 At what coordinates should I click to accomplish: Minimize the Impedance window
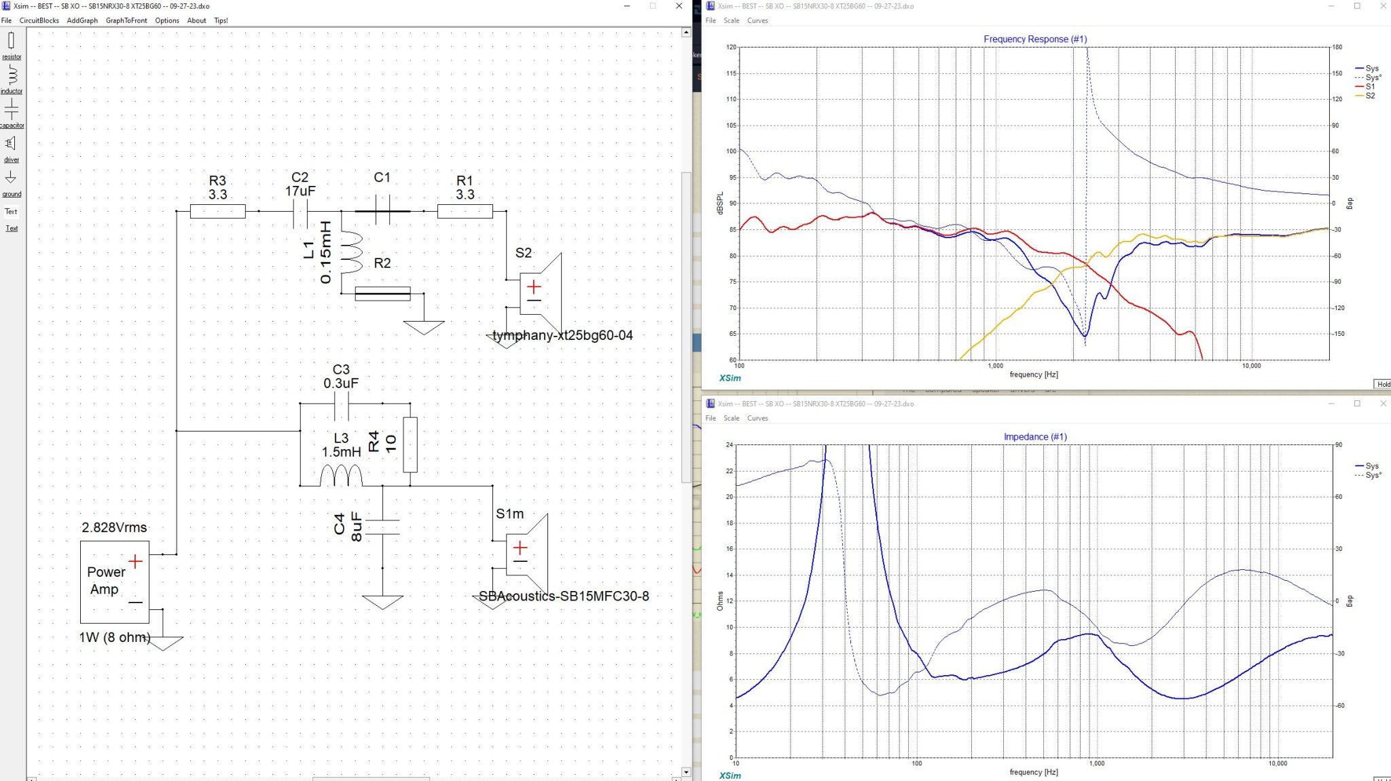(x=1331, y=404)
